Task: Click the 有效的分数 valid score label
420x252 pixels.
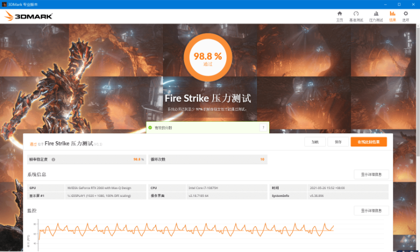Action: click(163, 128)
